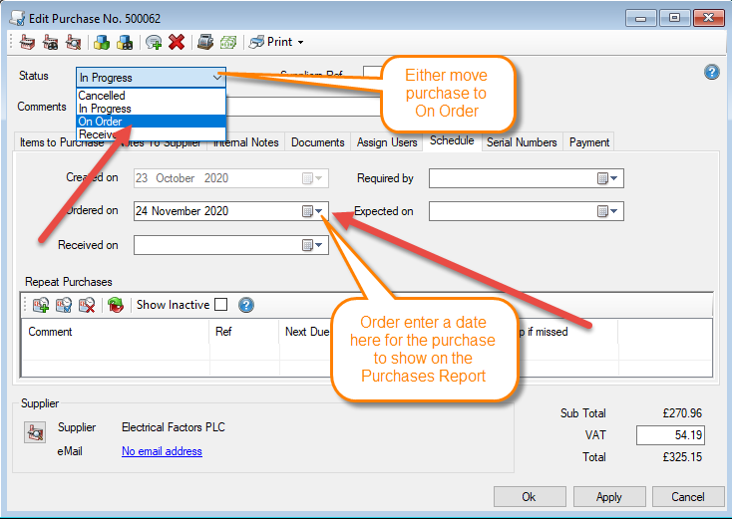
Task: Click the No email address link
Action: click(x=162, y=451)
